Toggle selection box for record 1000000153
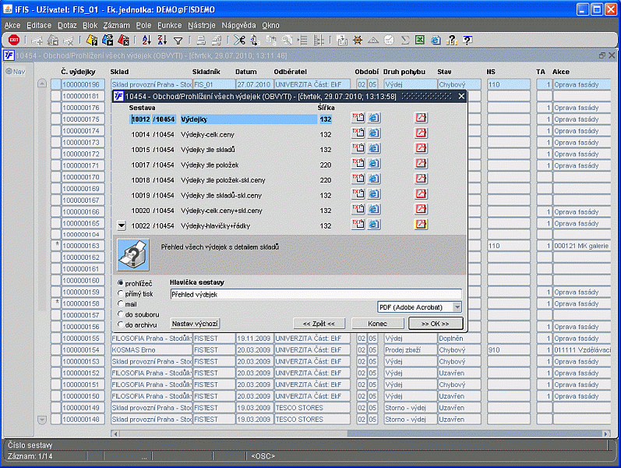621x468 pixels. (x=55, y=362)
